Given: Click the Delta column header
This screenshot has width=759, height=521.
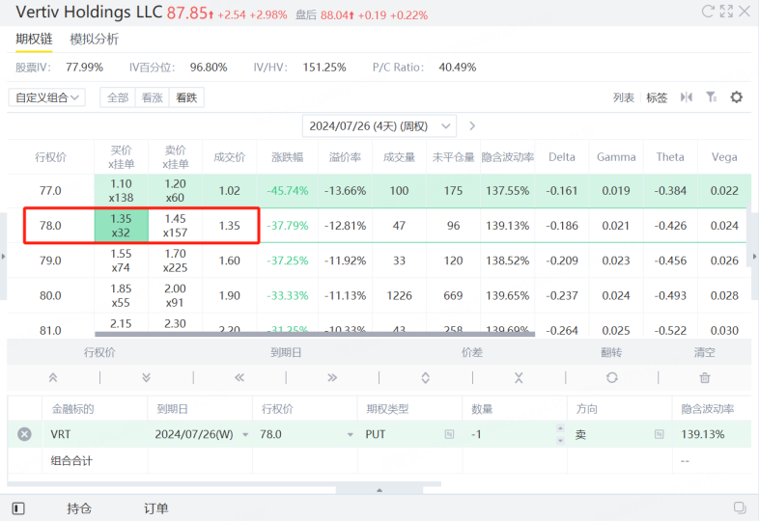Looking at the screenshot, I should pyautogui.click(x=562, y=157).
